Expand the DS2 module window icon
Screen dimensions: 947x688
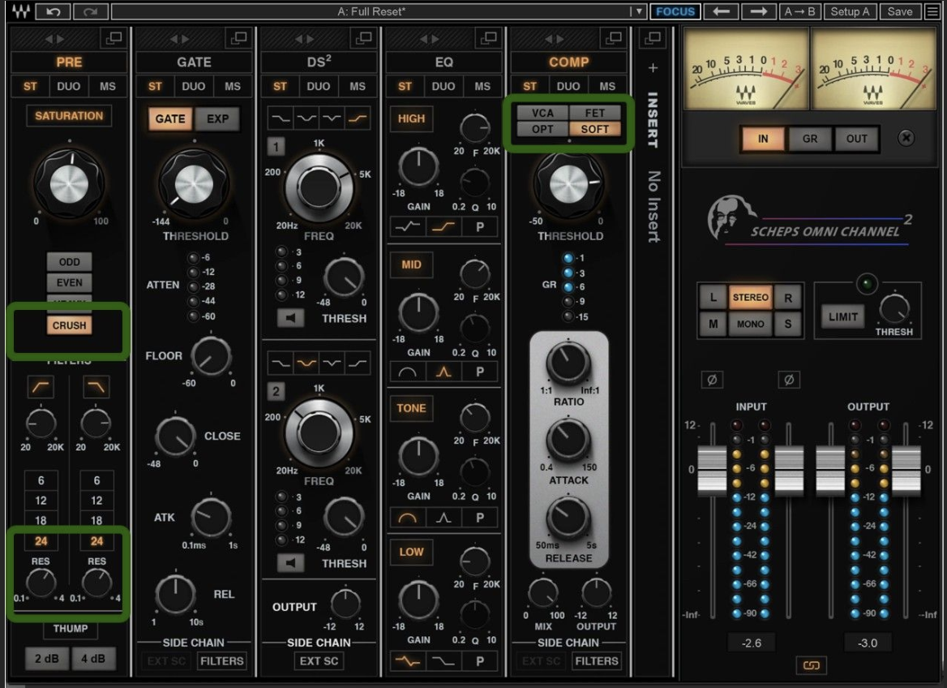(x=363, y=38)
